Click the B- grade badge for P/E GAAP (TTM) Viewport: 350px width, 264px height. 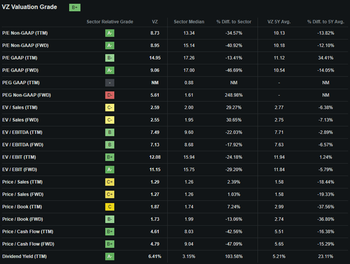[109, 58]
